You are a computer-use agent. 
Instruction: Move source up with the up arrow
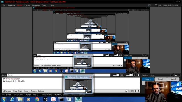(x=135, y=91)
